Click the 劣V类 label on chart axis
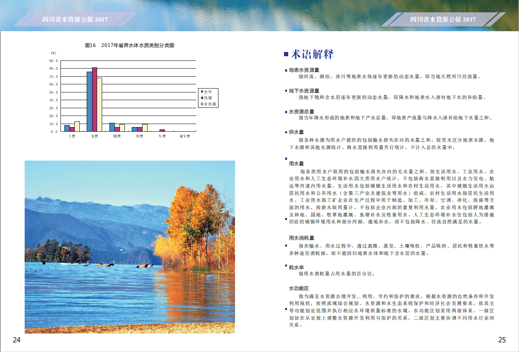Image resolution: width=519 pixels, height=352 pixels. [x=185, y=136]
